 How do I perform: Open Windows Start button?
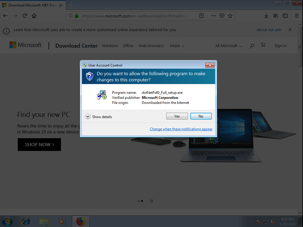click(x=7, y=221)
